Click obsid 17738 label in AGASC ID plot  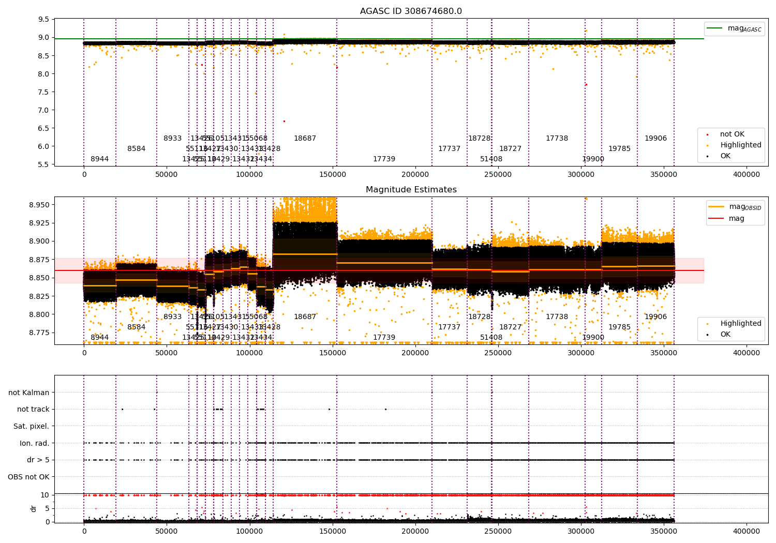pos(557,138)
